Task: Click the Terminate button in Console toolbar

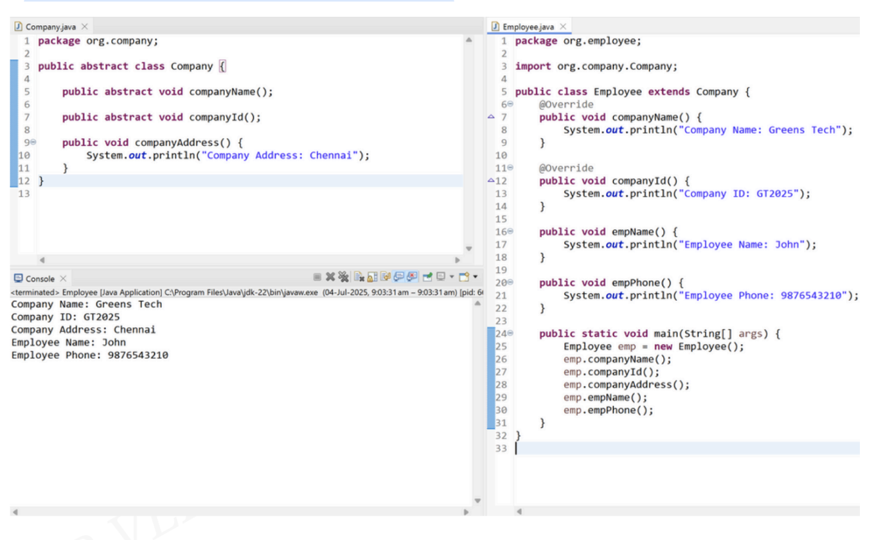Action: pos(319,278)
